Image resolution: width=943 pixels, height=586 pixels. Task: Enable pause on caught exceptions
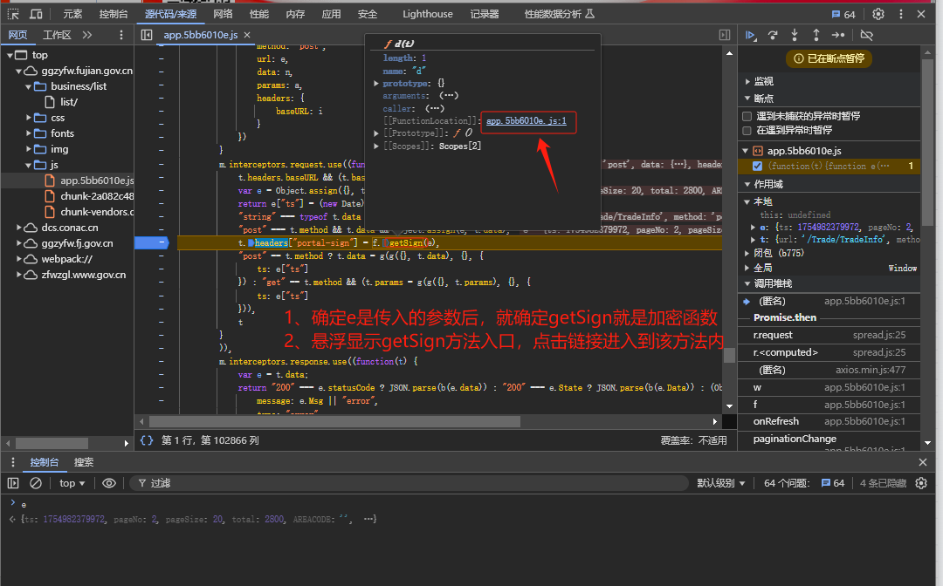pyautogui.click(x=747, y=130)
